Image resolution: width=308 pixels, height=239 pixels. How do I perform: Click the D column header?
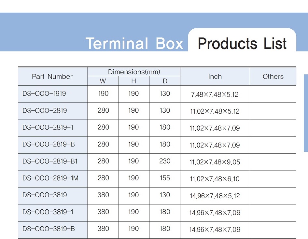[x=165, y=81]
